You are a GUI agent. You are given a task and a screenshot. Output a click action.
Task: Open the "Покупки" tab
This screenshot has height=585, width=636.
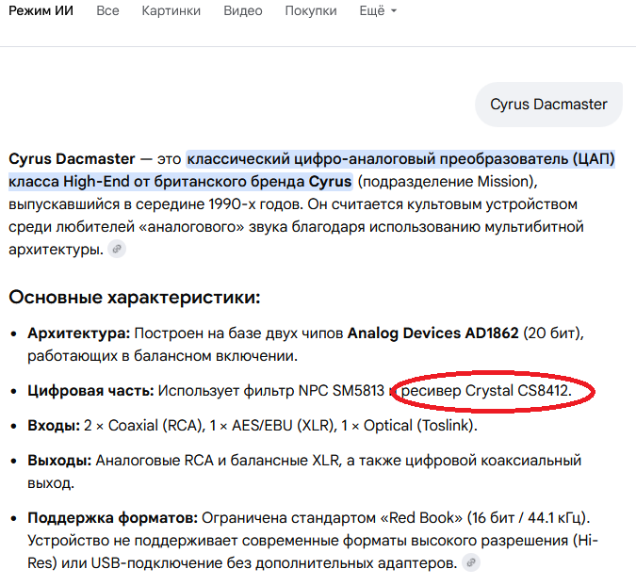tap(311, 11)
